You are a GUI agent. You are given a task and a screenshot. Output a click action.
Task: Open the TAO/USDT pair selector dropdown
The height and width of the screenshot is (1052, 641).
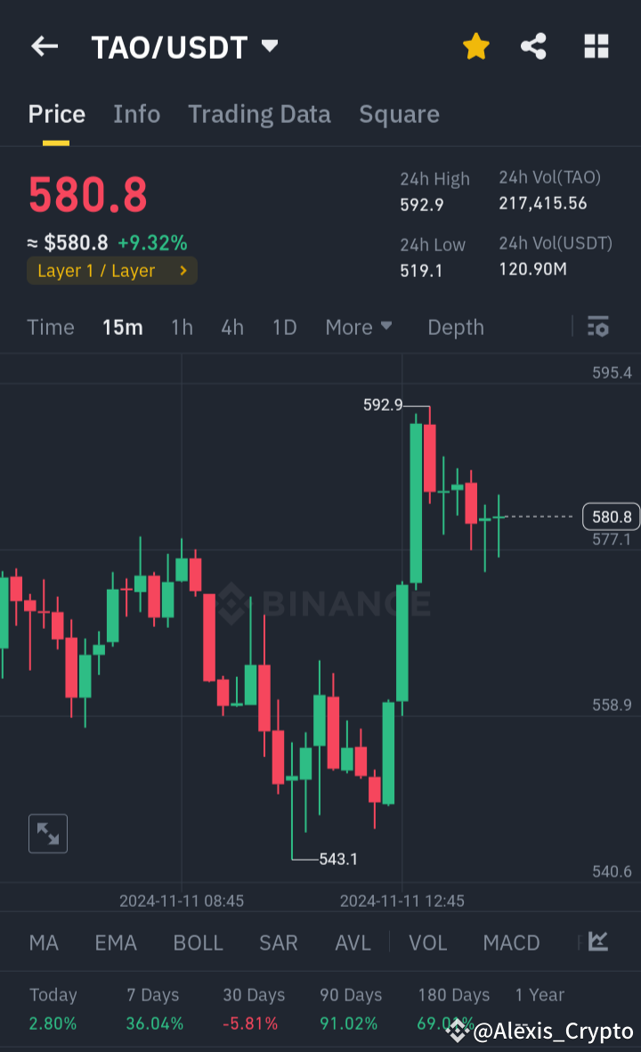click(270, 46)
